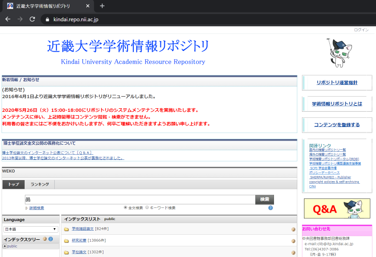Open コンテンツを登録する link

[337, 125]
